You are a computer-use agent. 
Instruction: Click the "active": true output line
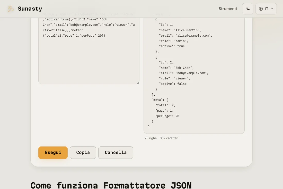point(172,46)
